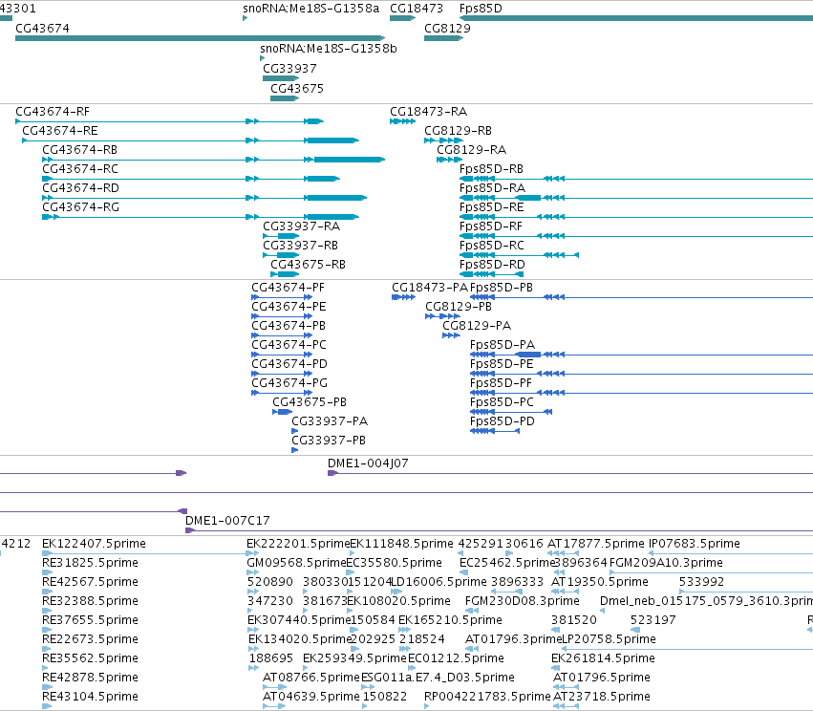Open protein label CG33937-PB
Screen dimensions: 813x711
click(329, 441)
